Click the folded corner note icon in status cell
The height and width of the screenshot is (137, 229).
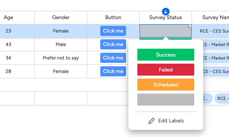tap(189, 26)
